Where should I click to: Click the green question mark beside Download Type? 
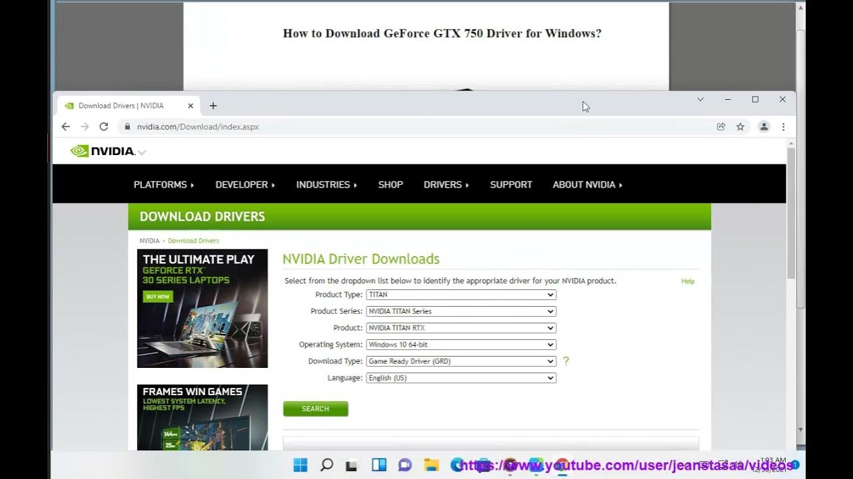click(x=566, y=361)
